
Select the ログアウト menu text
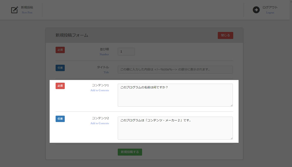tap(270, 7)
